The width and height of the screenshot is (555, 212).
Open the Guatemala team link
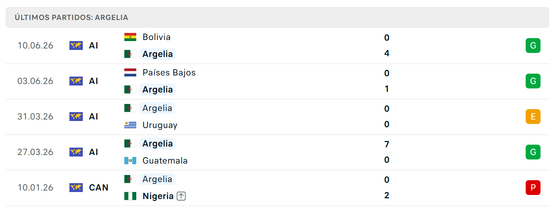pos(165,161)
